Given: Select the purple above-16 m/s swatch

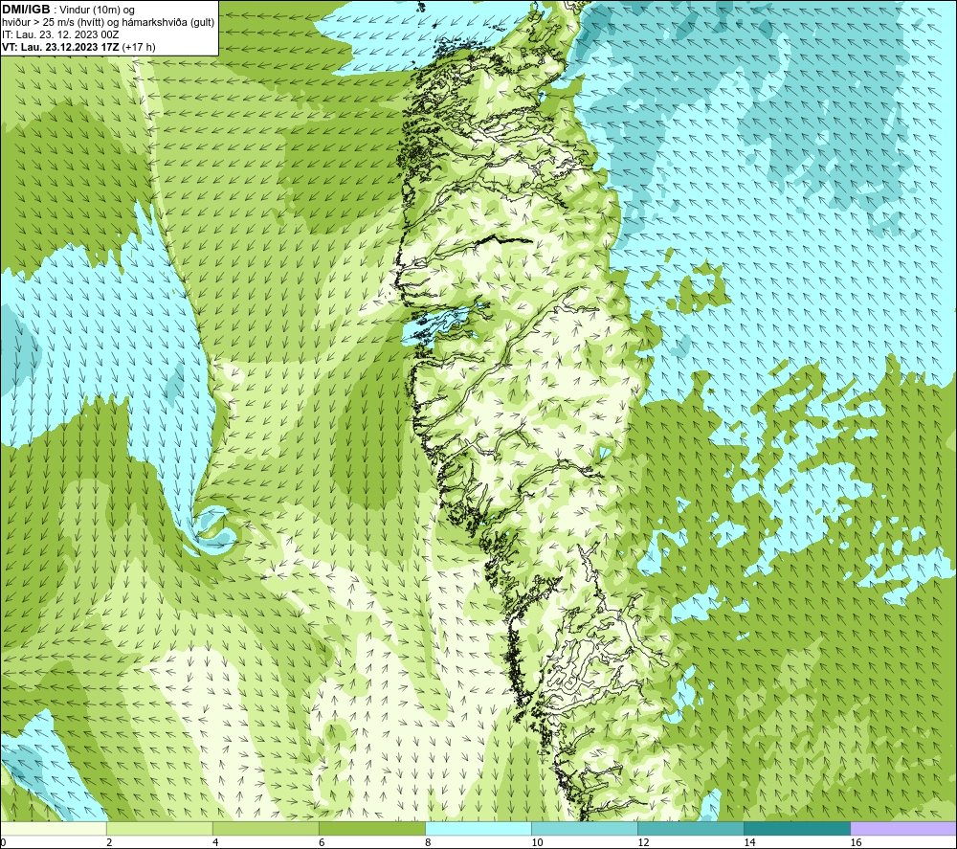Looking at the screenshot, I should [903, 828].
